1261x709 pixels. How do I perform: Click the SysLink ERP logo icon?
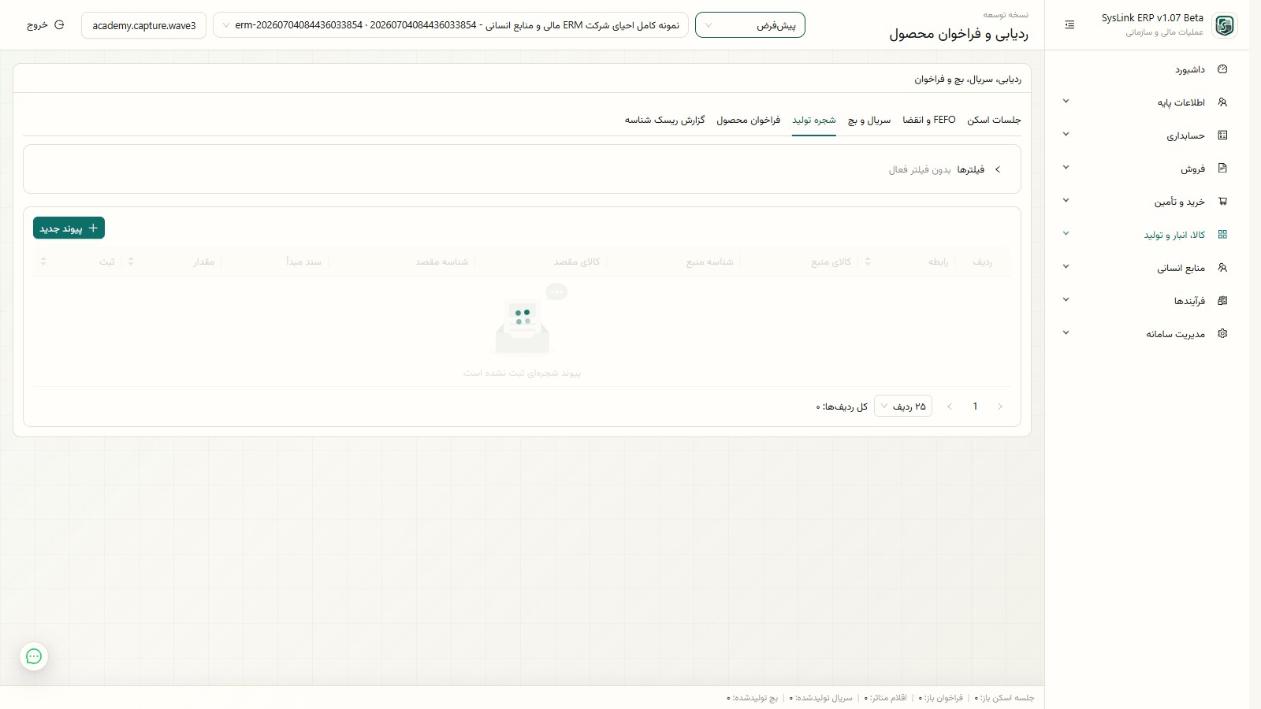(x=1225, y=25)
